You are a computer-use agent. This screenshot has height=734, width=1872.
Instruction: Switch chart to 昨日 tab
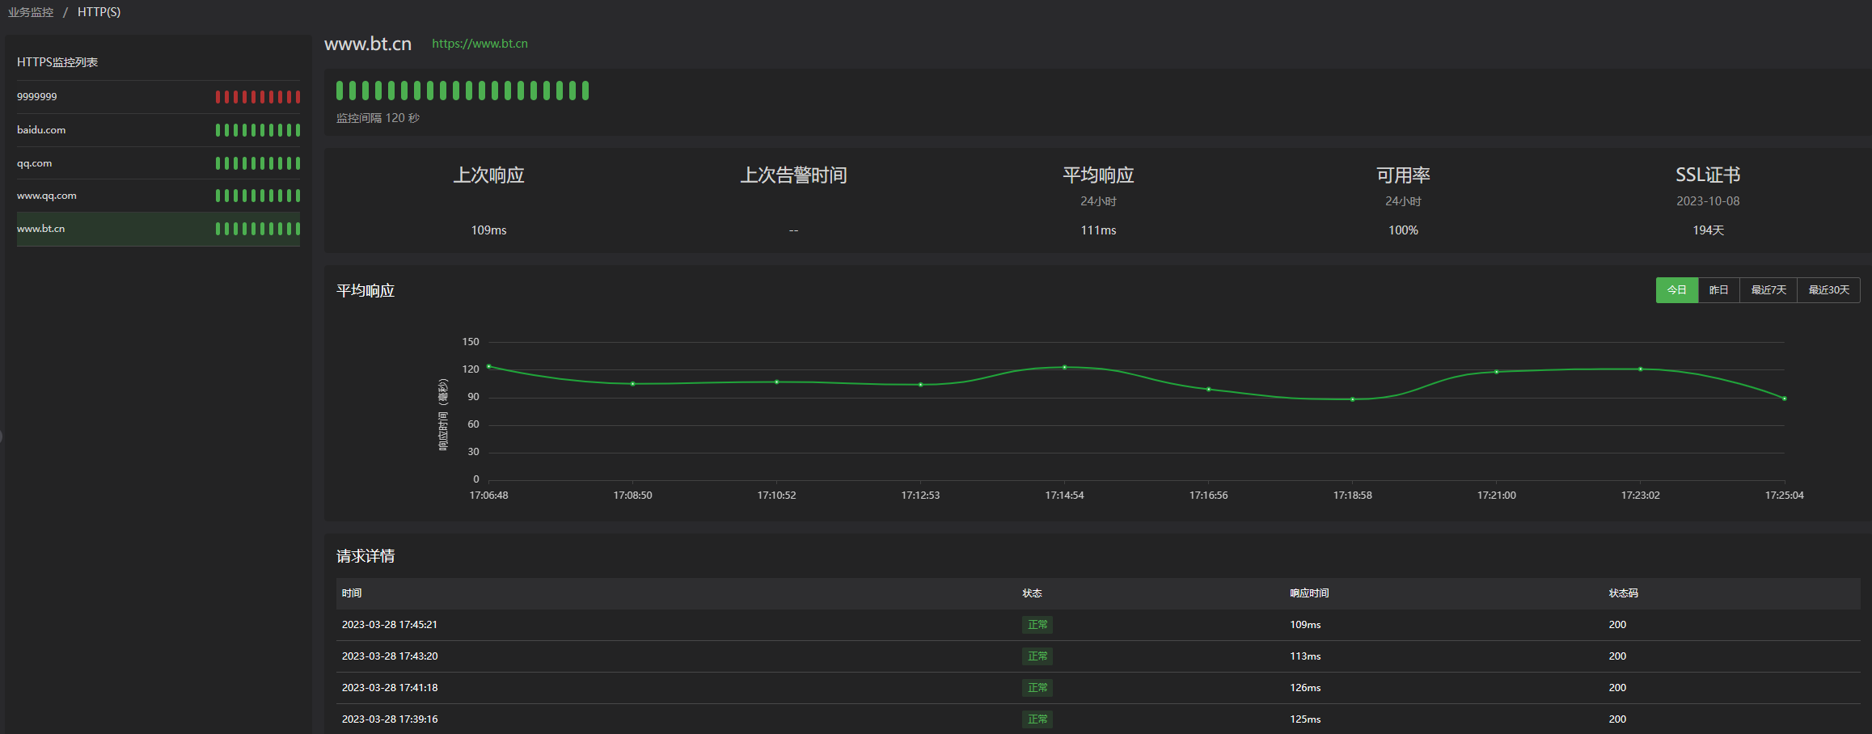1718,290
